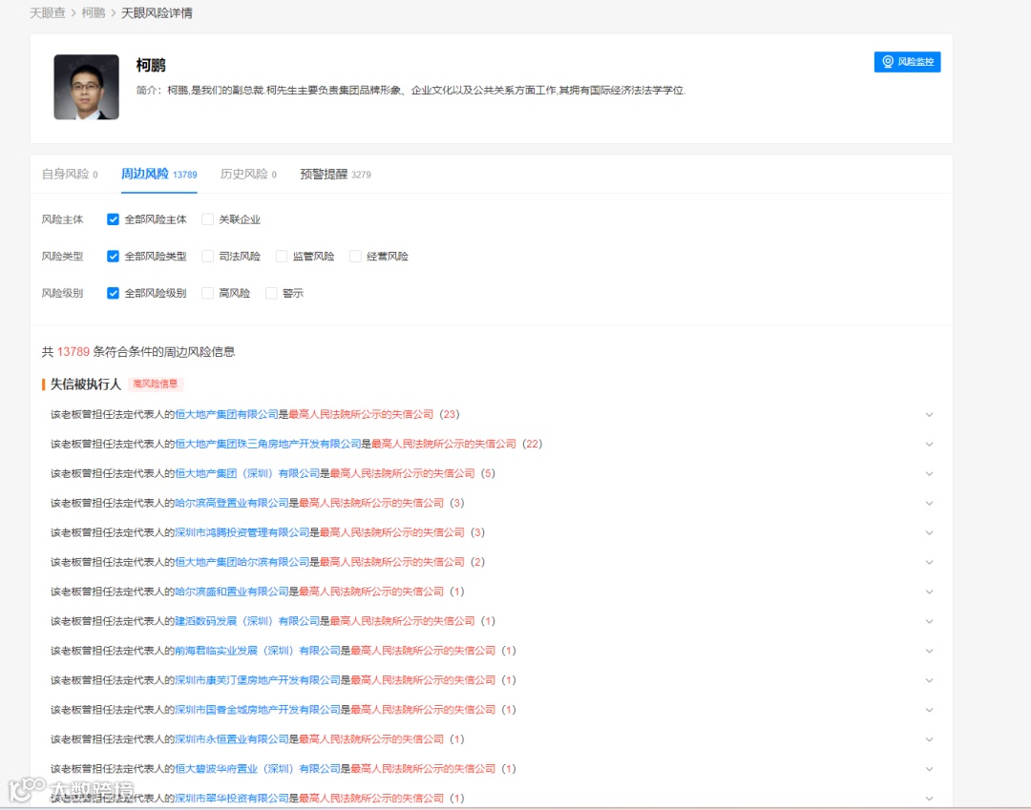
Task: Check the 高风险 level checkbox
Action: tap(208, 293)
